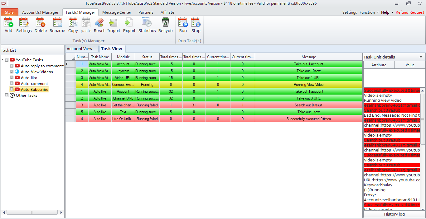This screenshot has width=426, height=219.
Task: Switch to the Account View tab
Action: [80, 49]
